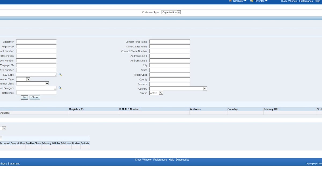This screenshot has height=169, width=322.
Task: Open the Account Type dropdown
Action: [29, 79]
